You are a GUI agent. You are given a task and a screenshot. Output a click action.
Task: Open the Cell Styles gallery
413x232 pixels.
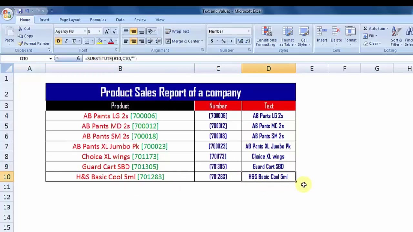pyautogui.click(x=304, y=37)
